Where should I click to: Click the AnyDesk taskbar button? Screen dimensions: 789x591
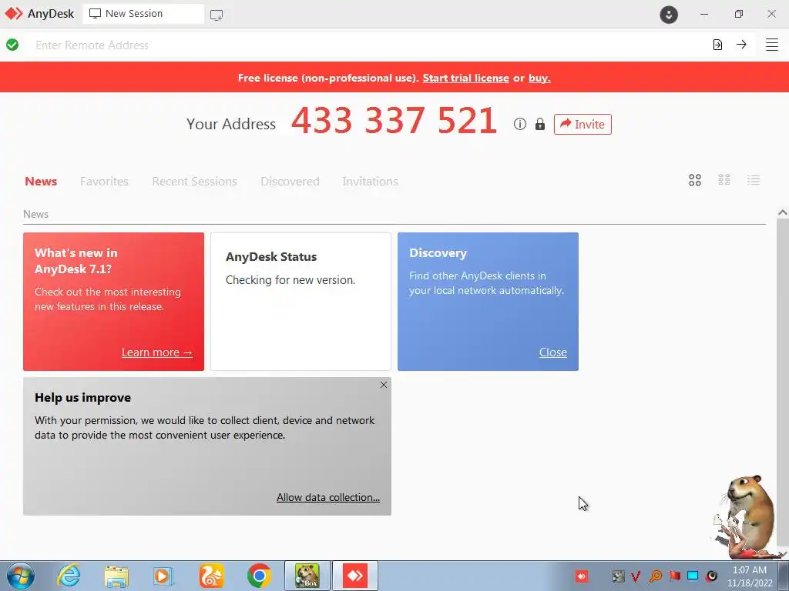click(x=355, y=576)
